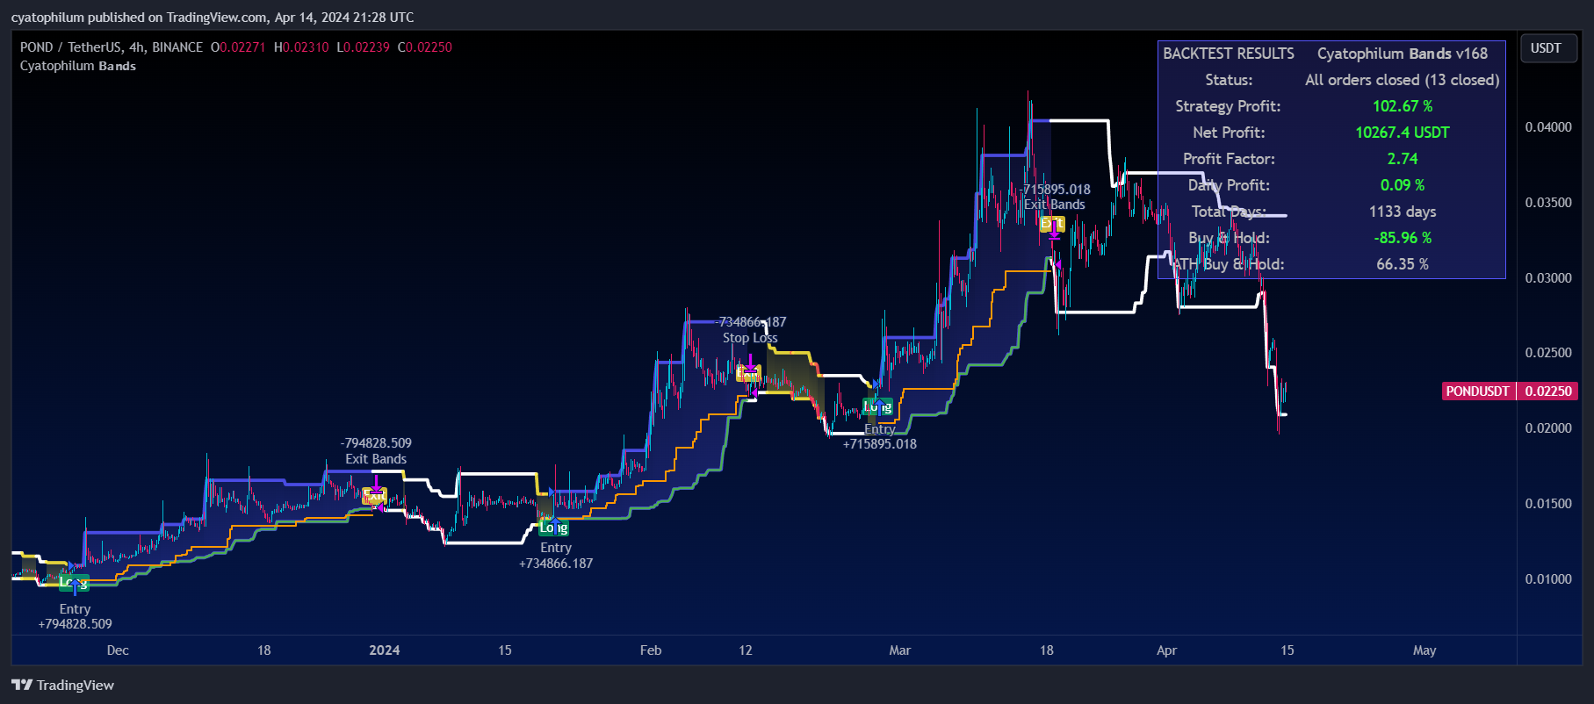Click the BACKTEST RESULTS header
Viewport: 1594px width, 704px height.
[1229, 54]
